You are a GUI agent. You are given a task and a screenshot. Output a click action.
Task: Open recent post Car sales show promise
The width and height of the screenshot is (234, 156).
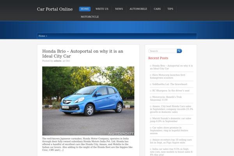[x=169, y=131]
